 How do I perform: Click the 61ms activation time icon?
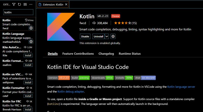pos(26,20)
